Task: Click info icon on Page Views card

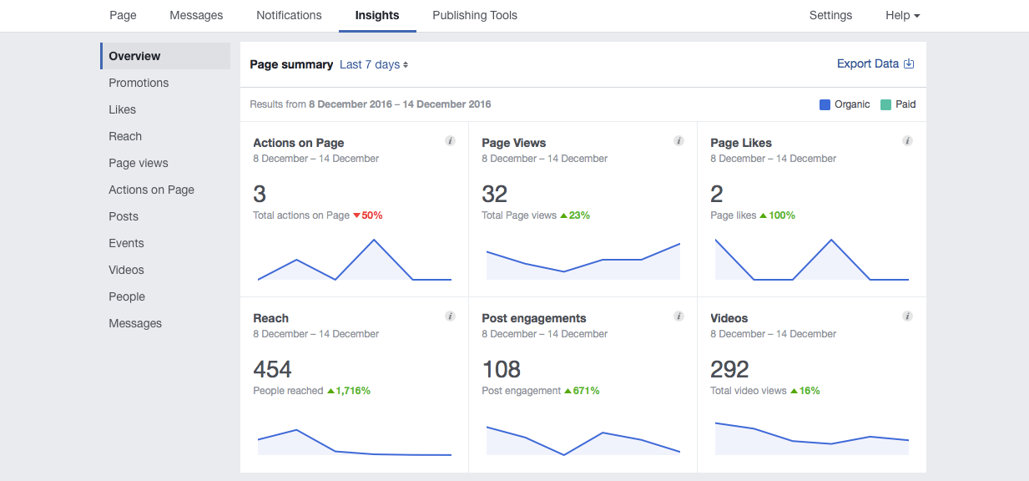Action: (x=679, y=141)
